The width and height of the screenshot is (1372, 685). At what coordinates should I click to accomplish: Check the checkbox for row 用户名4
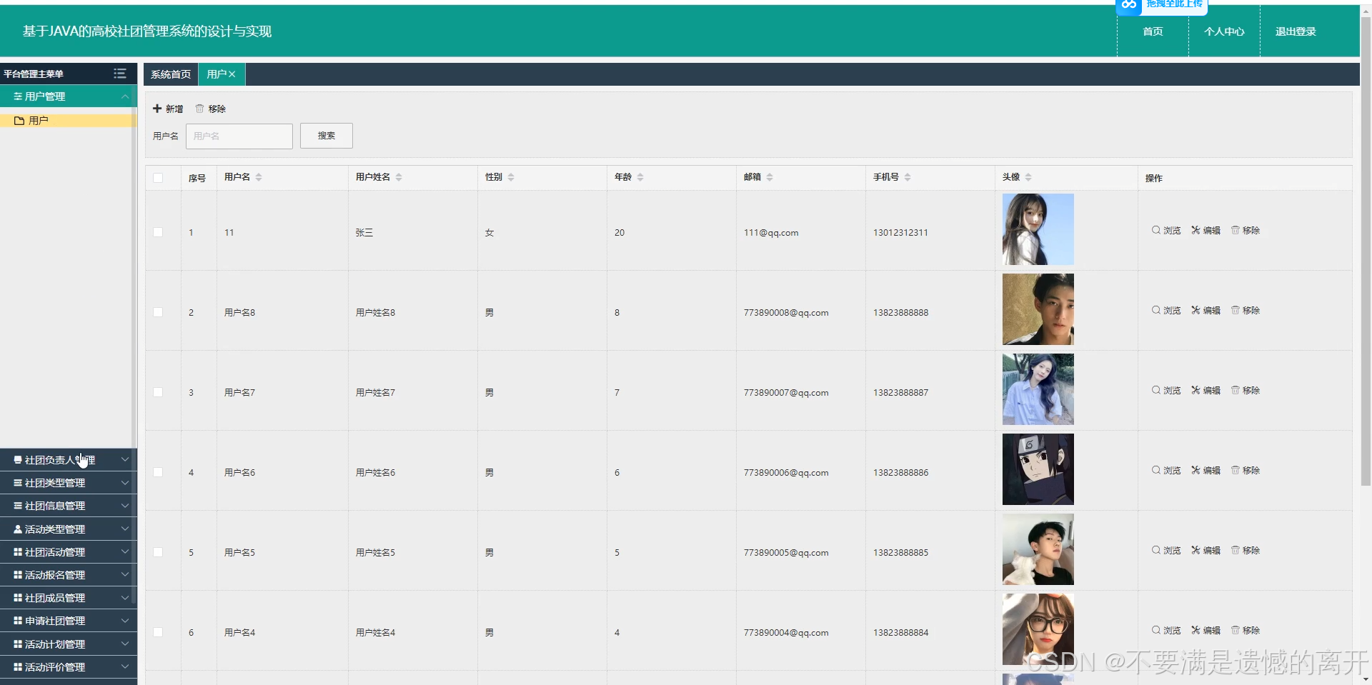click(x=158, y=632)
